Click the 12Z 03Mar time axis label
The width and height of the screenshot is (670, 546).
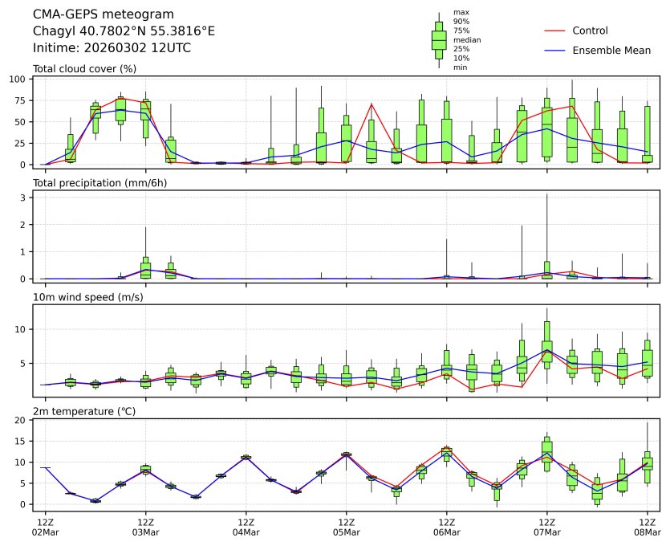pos(145,528)
